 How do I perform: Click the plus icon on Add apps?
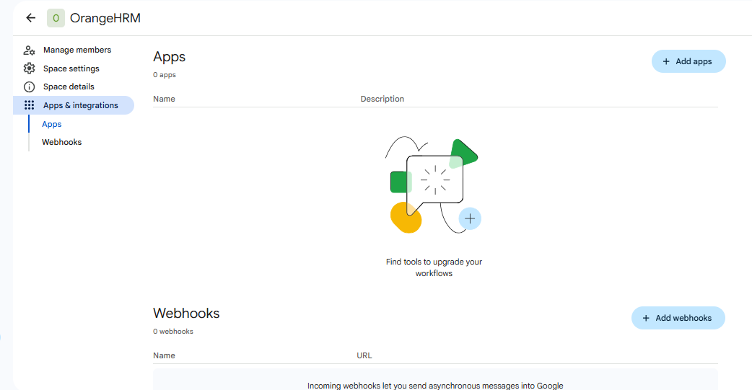(x=665, y=61)
